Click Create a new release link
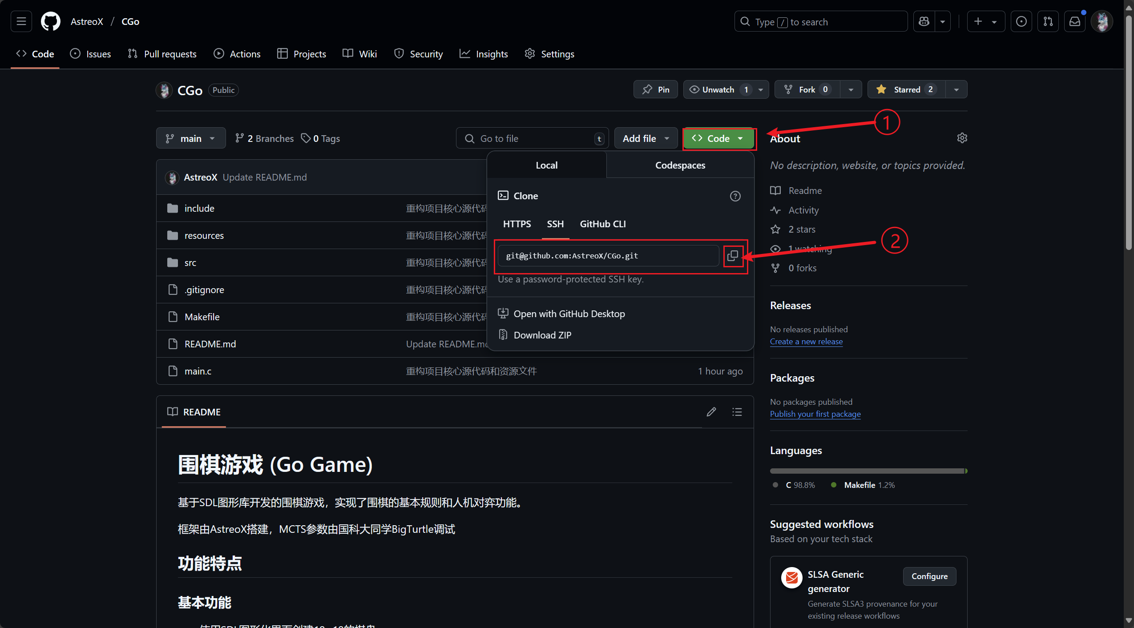This screenshot has width=1134, height=628. click(x=806, y=341)
